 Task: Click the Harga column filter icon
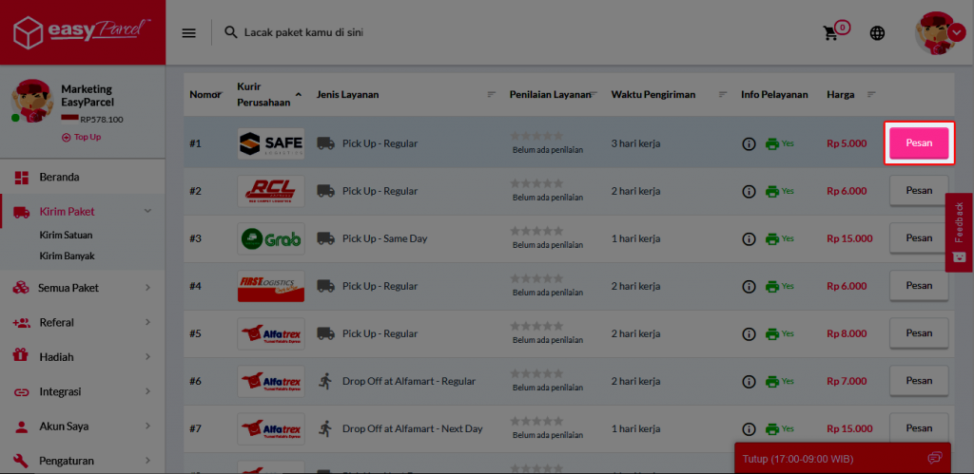point(871,94)
